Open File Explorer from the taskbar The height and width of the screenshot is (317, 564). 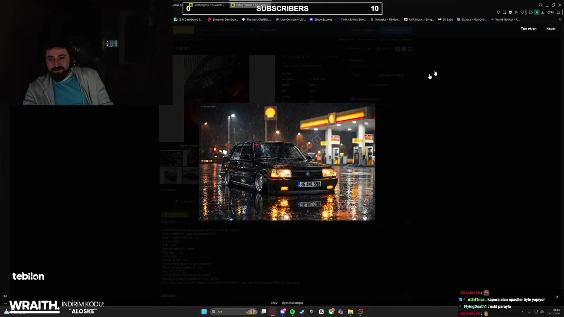(x=350, y=312)
